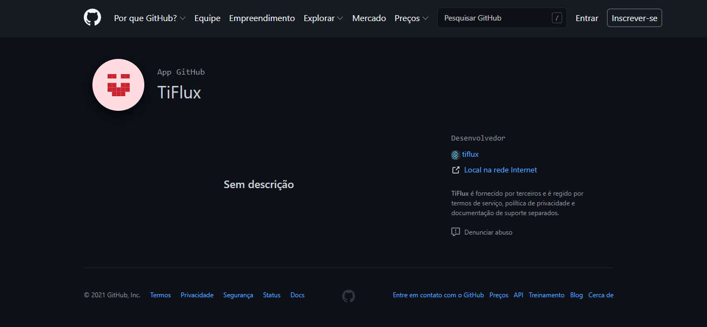Open Local na rede Internet link
The image size is (707, 327).
point(501,170)
